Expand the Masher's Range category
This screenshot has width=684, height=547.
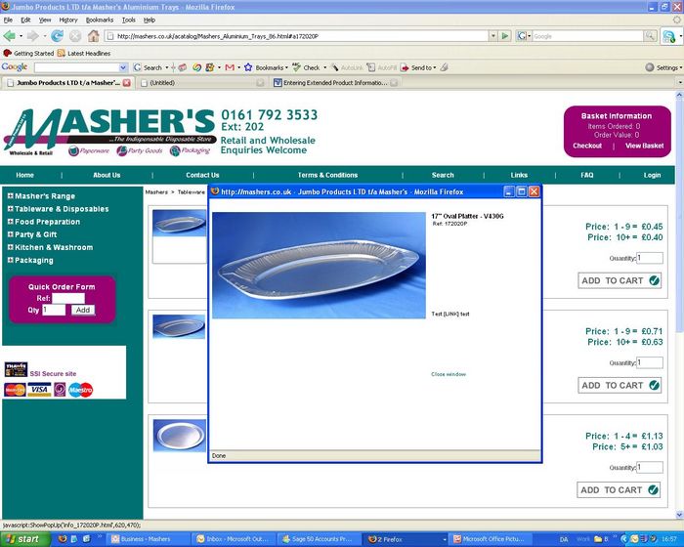[10, 196]
